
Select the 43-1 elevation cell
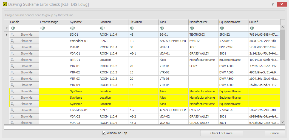144,53
